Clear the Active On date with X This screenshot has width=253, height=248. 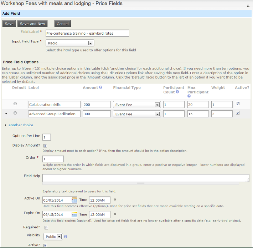click(x=115, y=200)
